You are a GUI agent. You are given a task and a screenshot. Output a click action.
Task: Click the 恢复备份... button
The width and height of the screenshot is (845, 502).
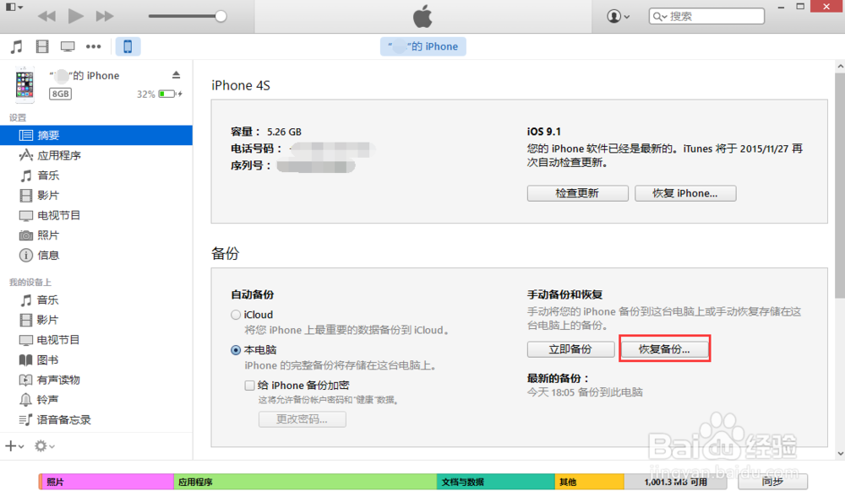point(664,349)
